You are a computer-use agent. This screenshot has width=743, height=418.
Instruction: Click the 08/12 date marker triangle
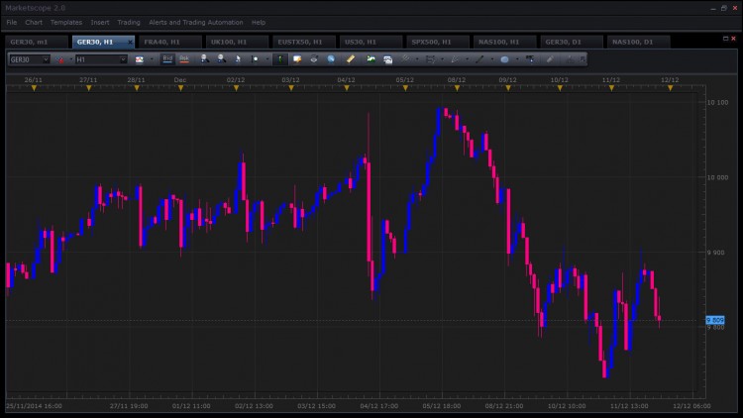coord(457,88)
